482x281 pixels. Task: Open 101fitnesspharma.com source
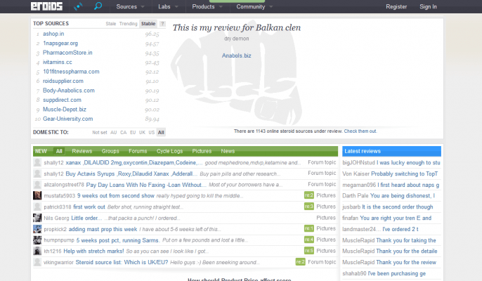(71, 72)
